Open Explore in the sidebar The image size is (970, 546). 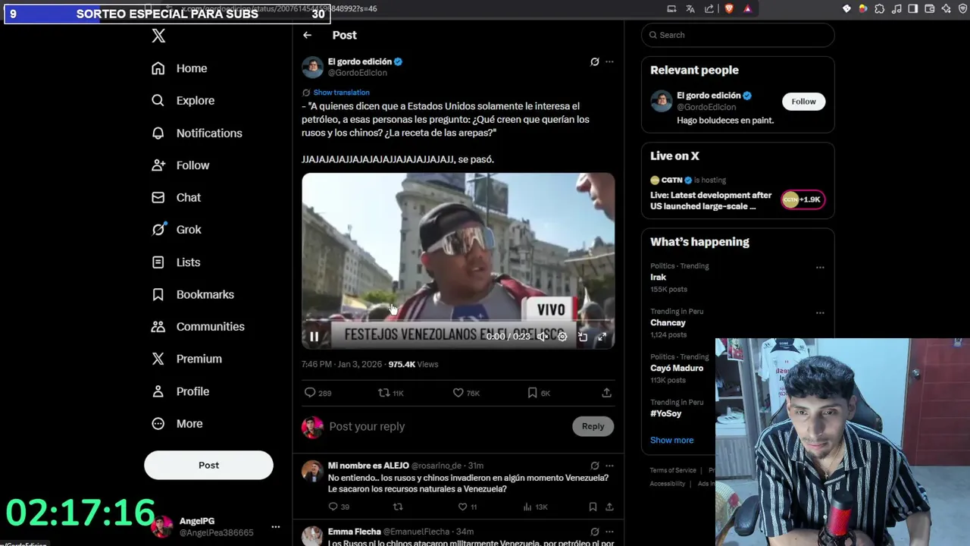point(183,100)
